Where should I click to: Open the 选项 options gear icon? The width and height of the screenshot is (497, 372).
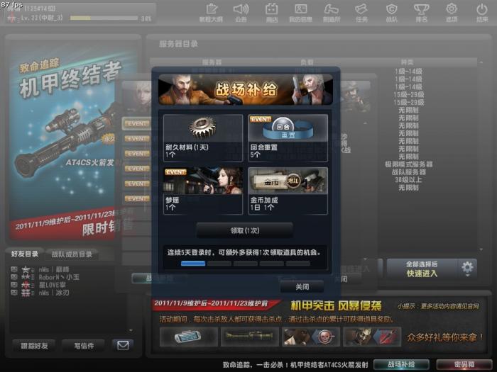pos(452,13)
